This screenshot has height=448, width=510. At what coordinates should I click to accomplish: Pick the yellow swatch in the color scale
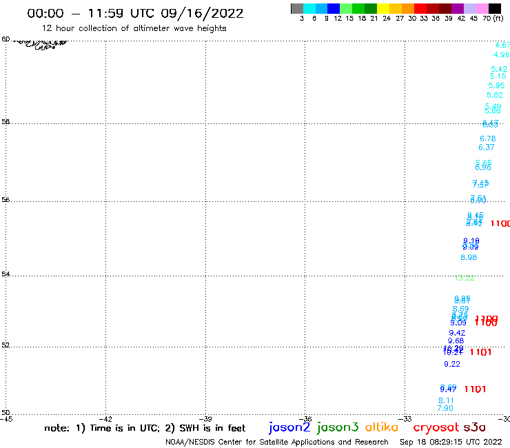(383, 8)
